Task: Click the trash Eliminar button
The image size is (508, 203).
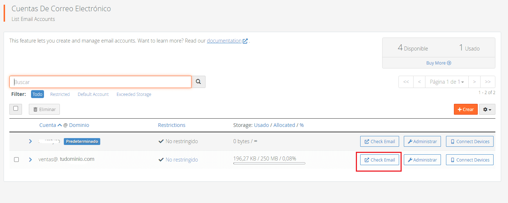Action: coord(44,109)
